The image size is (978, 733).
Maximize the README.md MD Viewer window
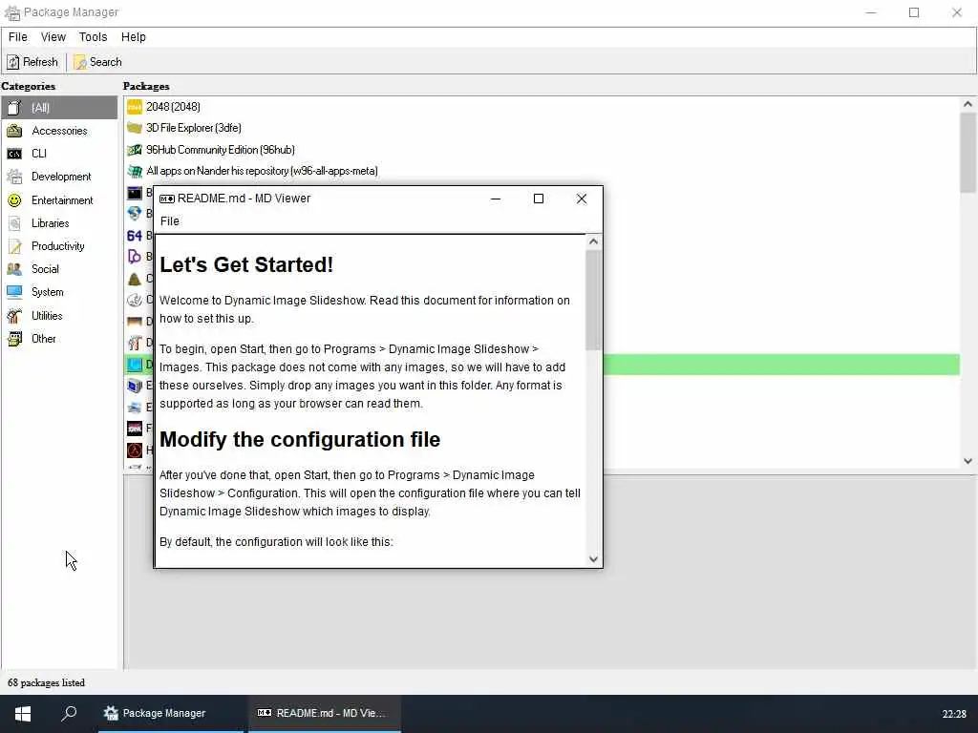coord(539,199)
